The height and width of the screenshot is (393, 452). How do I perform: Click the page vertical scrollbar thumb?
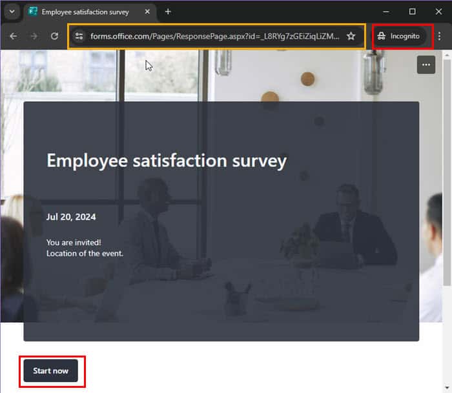[447, 173]
